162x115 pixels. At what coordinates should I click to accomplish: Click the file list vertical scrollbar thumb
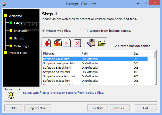(x=155, y=55)
